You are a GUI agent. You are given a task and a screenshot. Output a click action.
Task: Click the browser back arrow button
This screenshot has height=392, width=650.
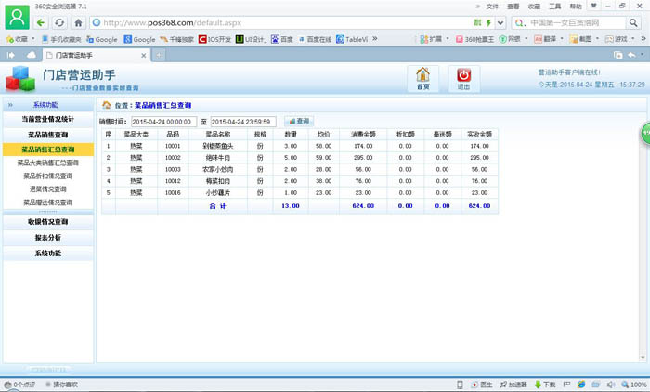point(42,21)
